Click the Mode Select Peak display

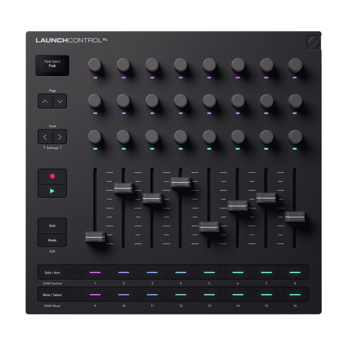coord(52,66)
